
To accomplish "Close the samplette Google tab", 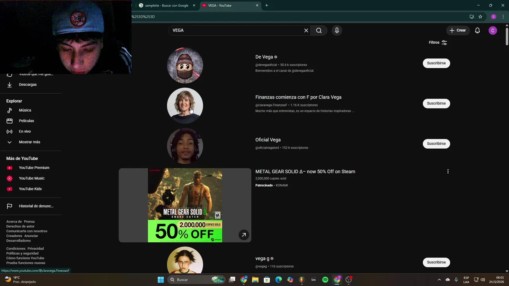I will click(x=194, y=6).
